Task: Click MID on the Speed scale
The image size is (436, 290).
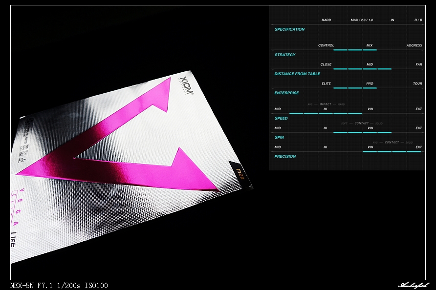Action: pyautogui.click(x=278, y=109)
